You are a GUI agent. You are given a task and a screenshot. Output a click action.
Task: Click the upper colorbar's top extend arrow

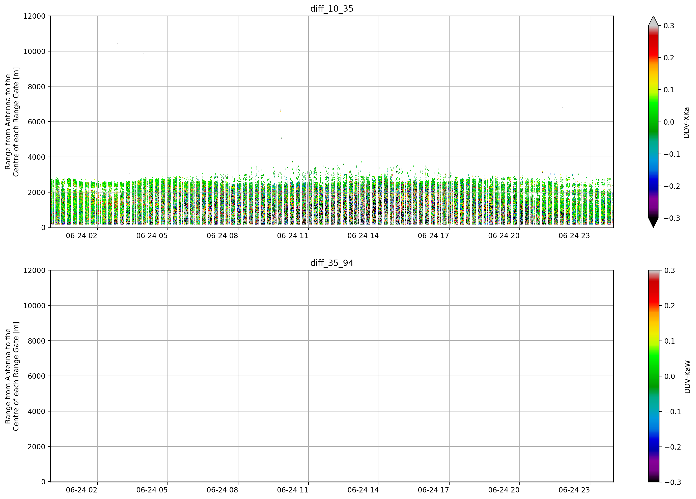[x=653, y=21]
